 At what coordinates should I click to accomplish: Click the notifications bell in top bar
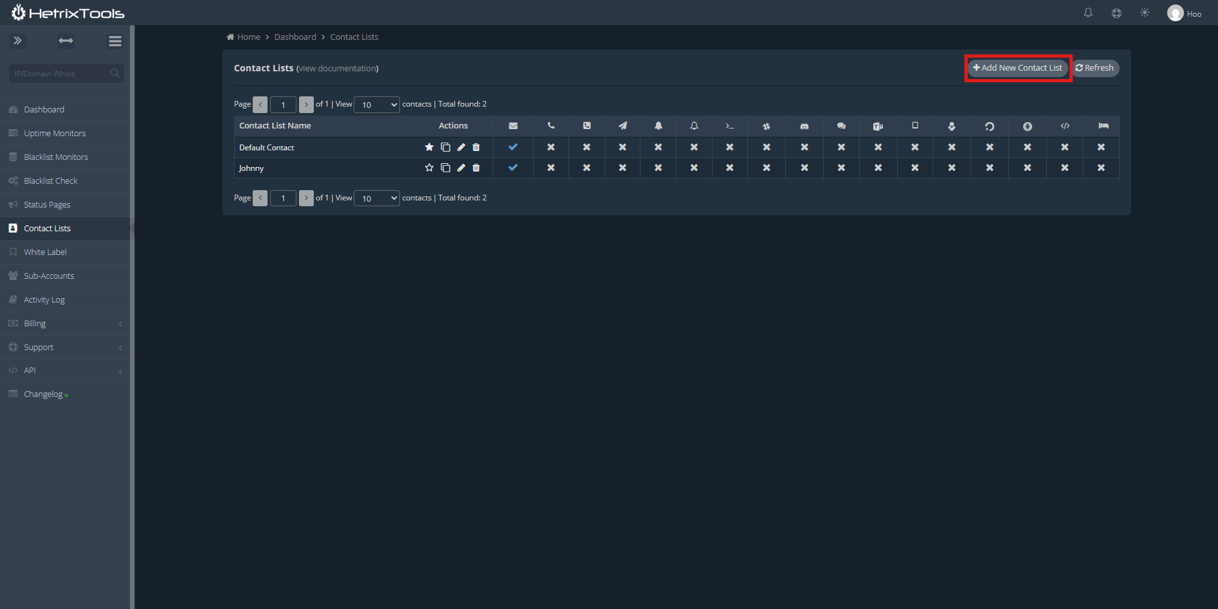tap(1088, 13)
